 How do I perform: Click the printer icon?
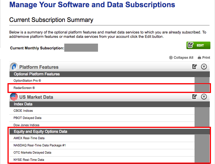(199, 58)
